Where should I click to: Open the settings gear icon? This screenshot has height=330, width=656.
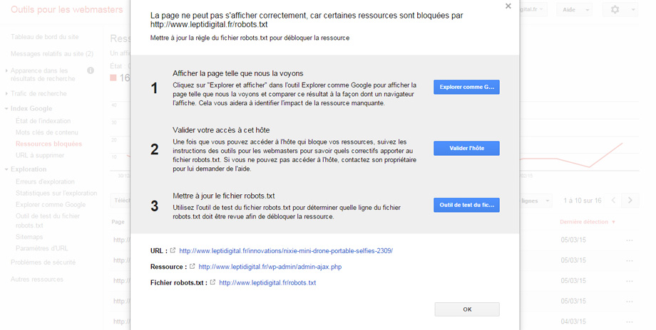(x=615, y=9)
